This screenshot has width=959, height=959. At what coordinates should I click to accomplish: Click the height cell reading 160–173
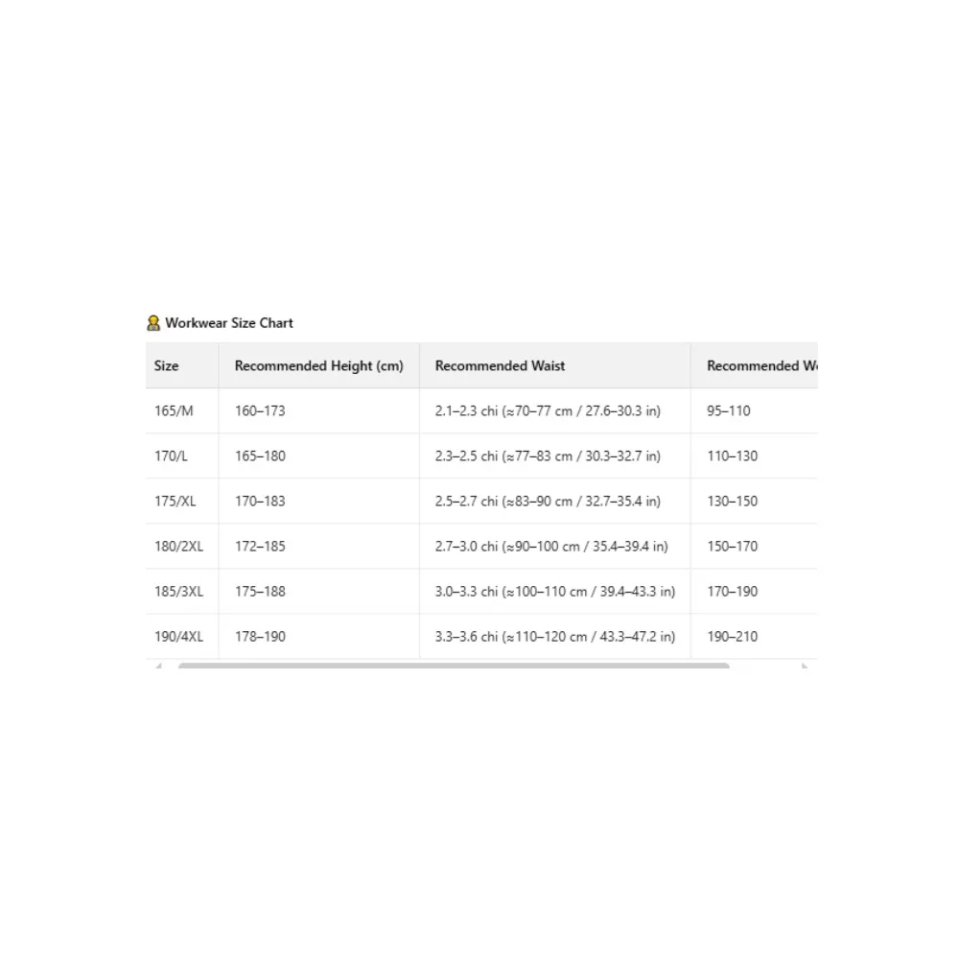(x=260, y=410)
